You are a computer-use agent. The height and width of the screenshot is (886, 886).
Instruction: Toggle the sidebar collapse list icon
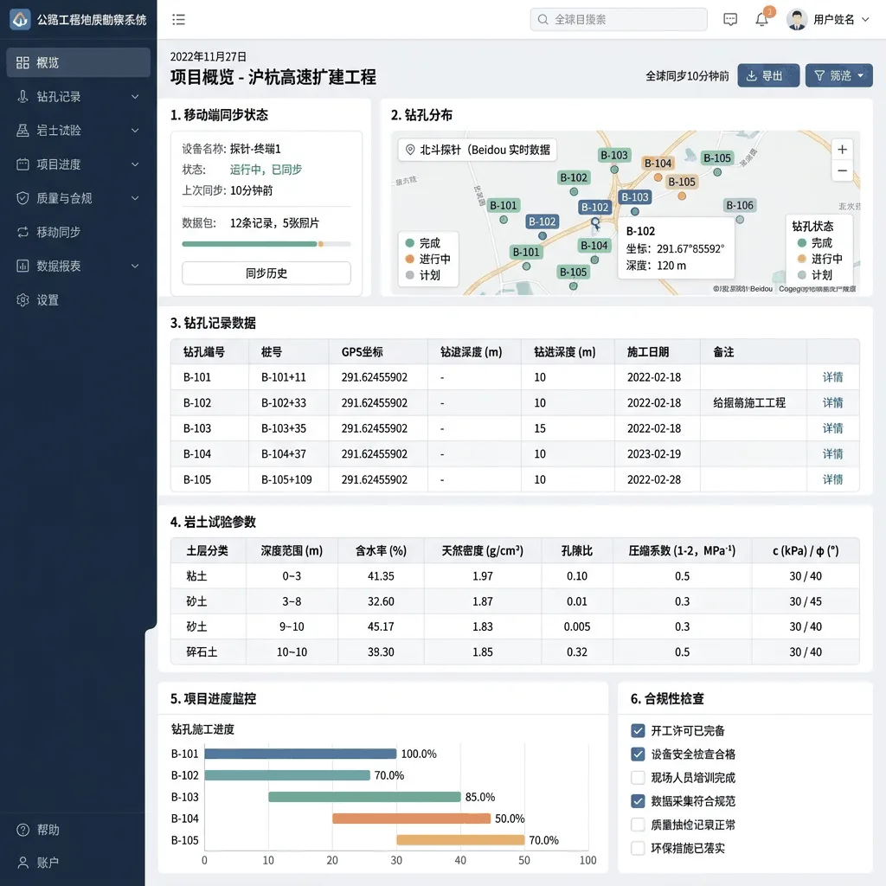click(x=178, y=20)
